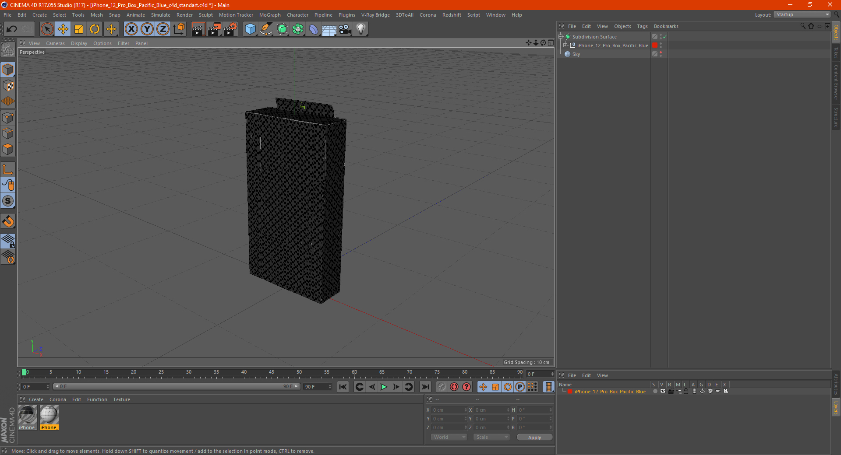
Task: Click frame 45 on the timeline
Action: pos(272,373)
